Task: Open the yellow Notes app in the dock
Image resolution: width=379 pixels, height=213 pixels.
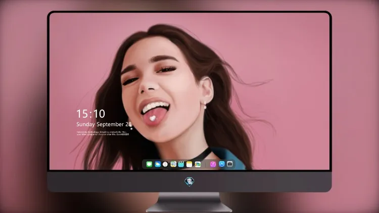Action: pos(189,164)
